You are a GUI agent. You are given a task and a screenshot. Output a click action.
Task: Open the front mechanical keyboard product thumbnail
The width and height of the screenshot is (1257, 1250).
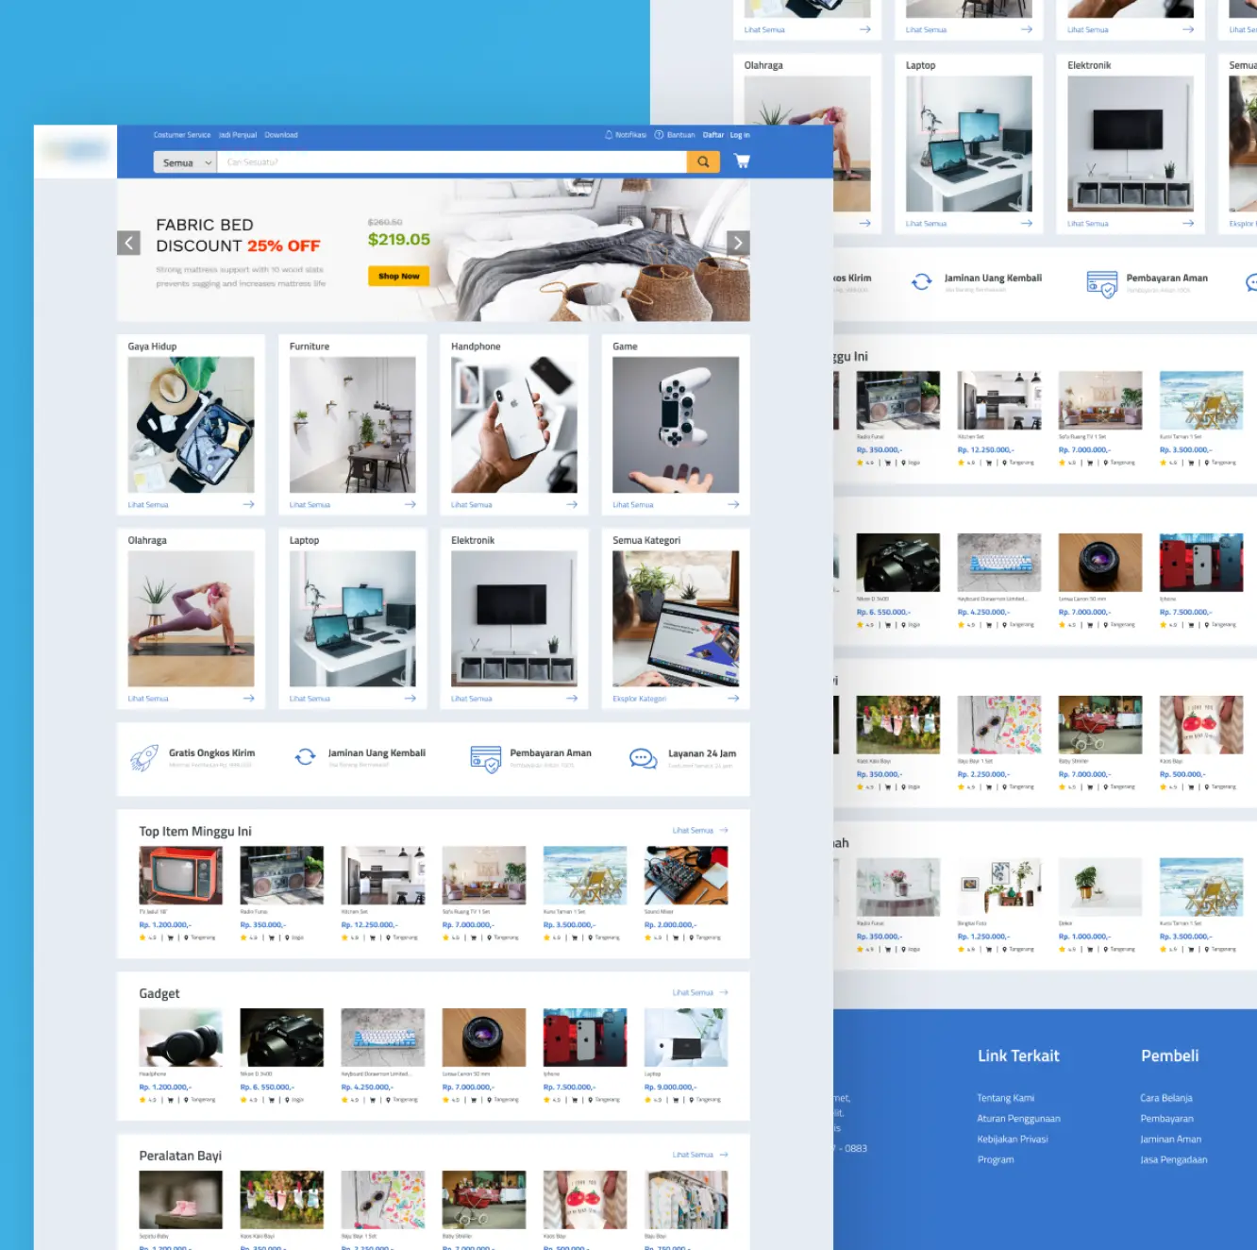tap(382, 1038)
